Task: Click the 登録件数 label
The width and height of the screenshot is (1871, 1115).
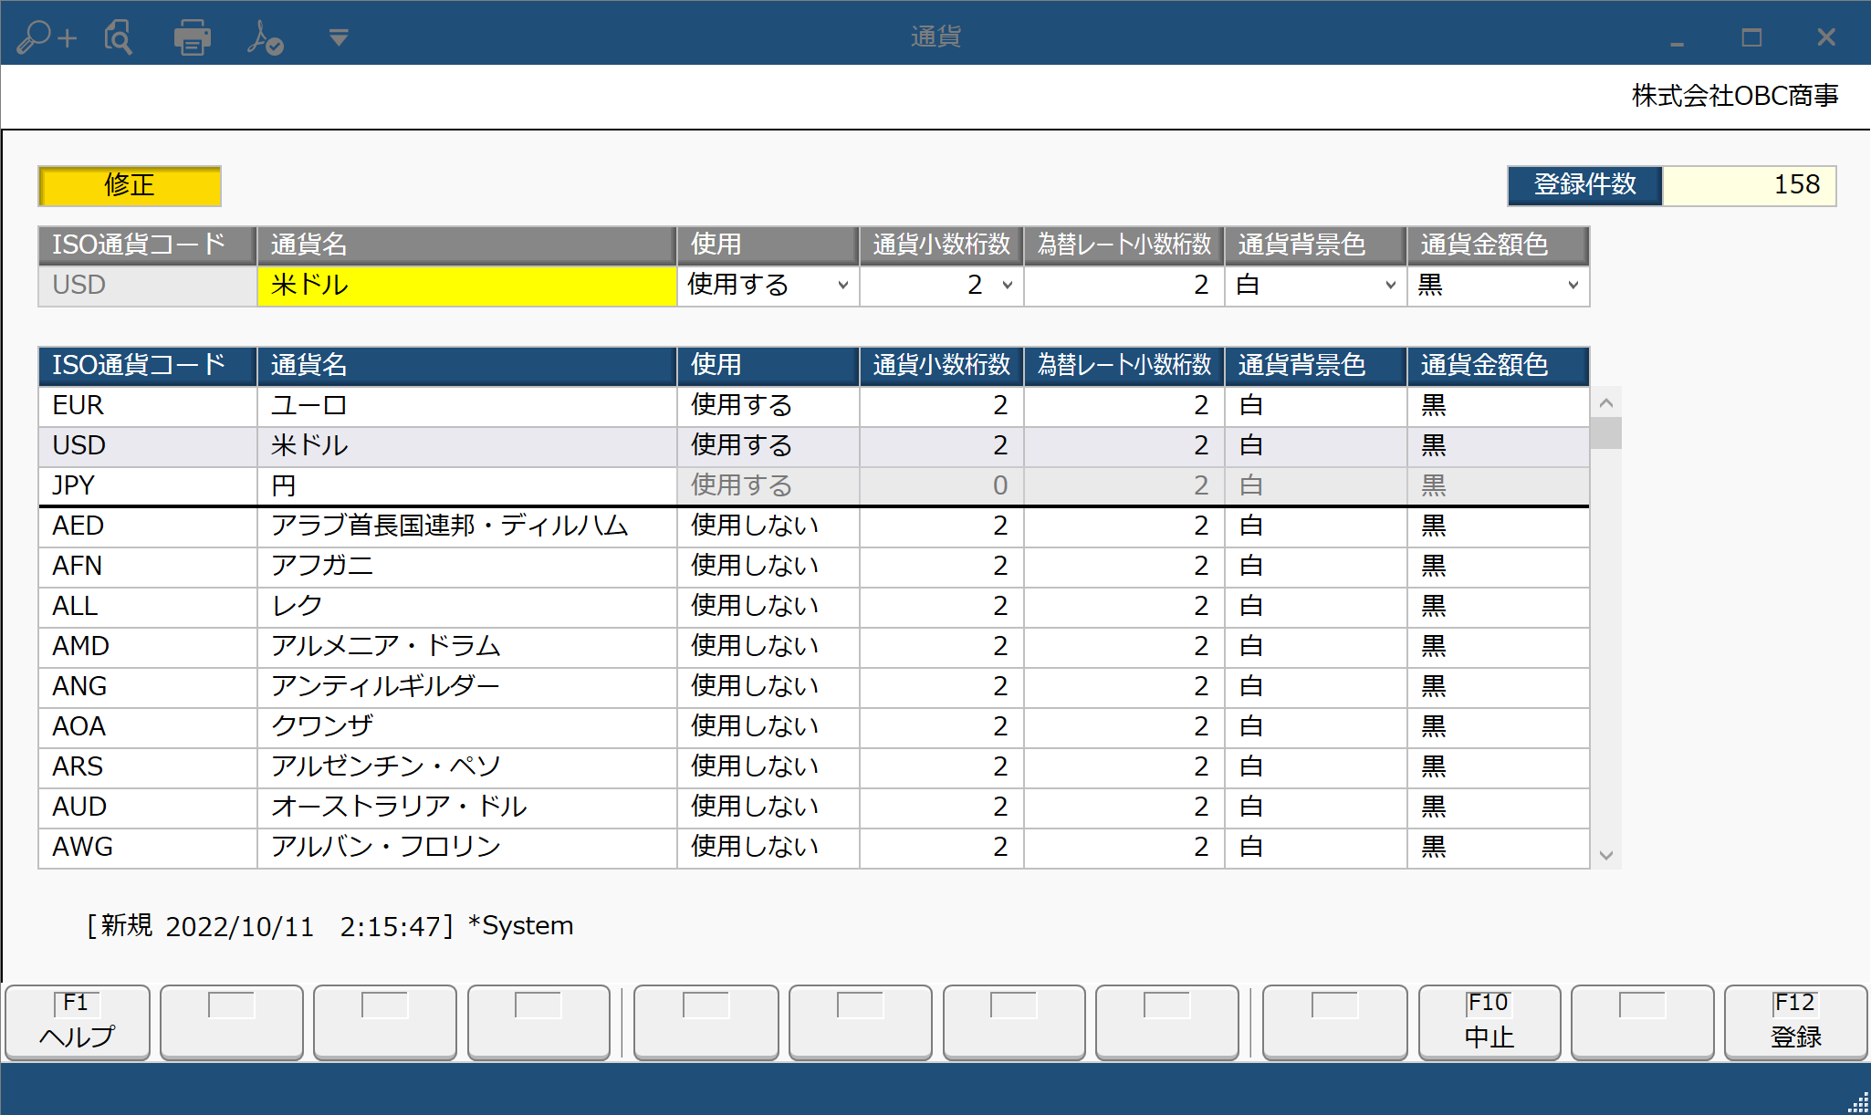Action: click(x=1585, y=186)
